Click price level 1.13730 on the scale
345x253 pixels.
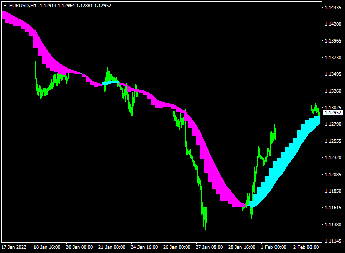coord(333,58)
